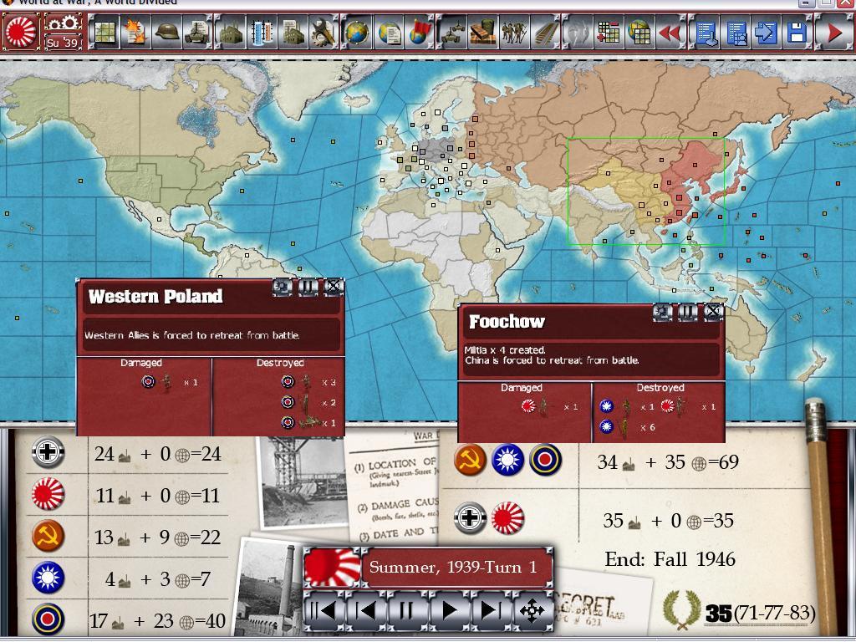Open the map grid view icon
The height and width of the screenshot is (642, 856).
(x=104, y=33)
